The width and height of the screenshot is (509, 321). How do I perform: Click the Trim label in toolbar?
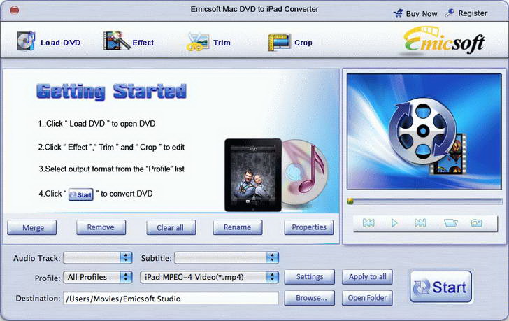click(222, 43)
